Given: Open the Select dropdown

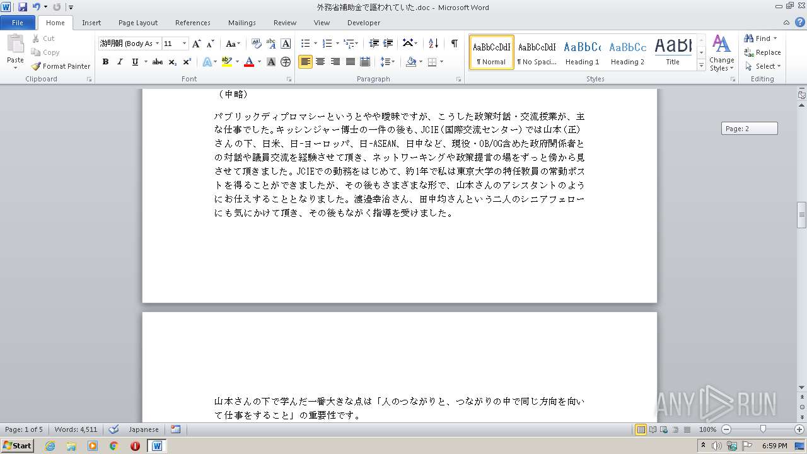Looking at the screenshot, I should click(762, 66).
